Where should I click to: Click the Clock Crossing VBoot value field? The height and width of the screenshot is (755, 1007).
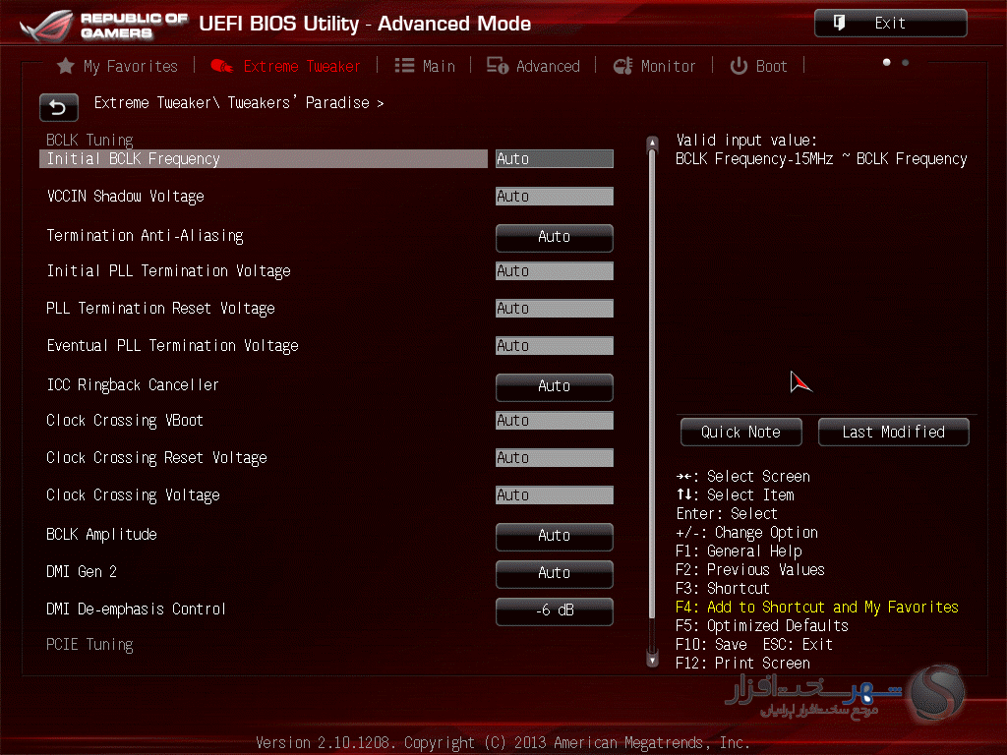coord(555,421)
